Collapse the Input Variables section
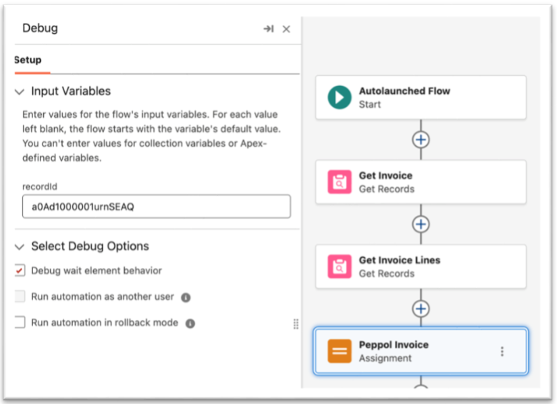The image size is (557, 404). (x=19, y=91)
